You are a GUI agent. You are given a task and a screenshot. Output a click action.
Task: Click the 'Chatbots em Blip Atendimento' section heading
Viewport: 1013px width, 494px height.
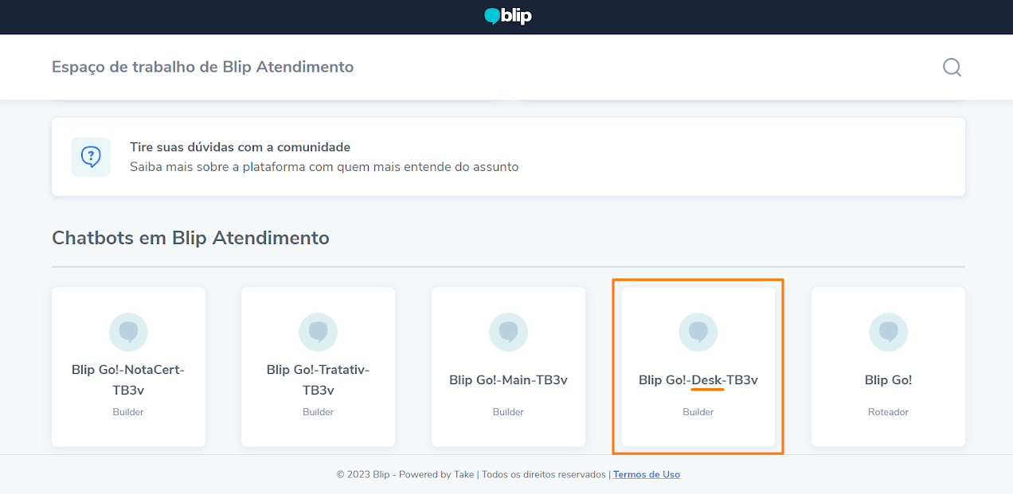[x=190, y=237]
